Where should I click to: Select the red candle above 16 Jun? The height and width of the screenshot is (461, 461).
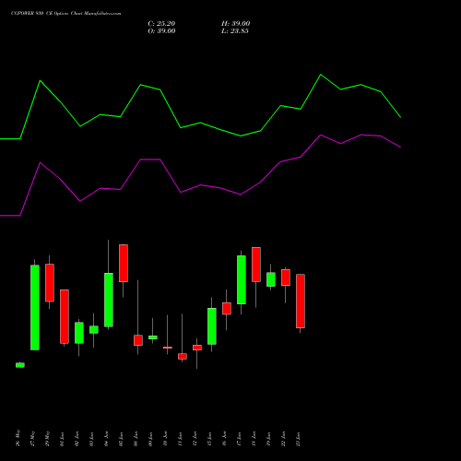227,309
